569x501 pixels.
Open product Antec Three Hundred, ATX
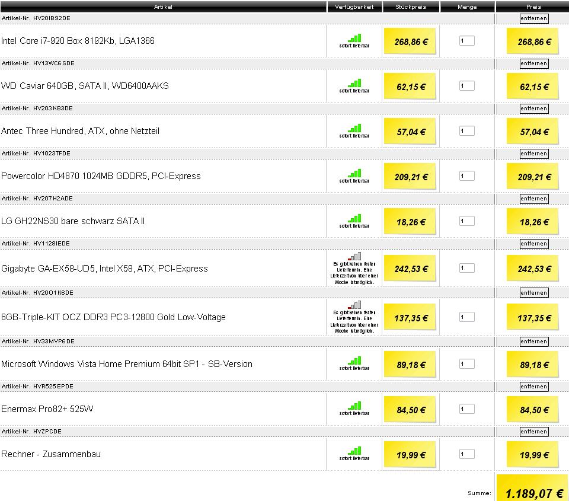(x=80, y=130)
